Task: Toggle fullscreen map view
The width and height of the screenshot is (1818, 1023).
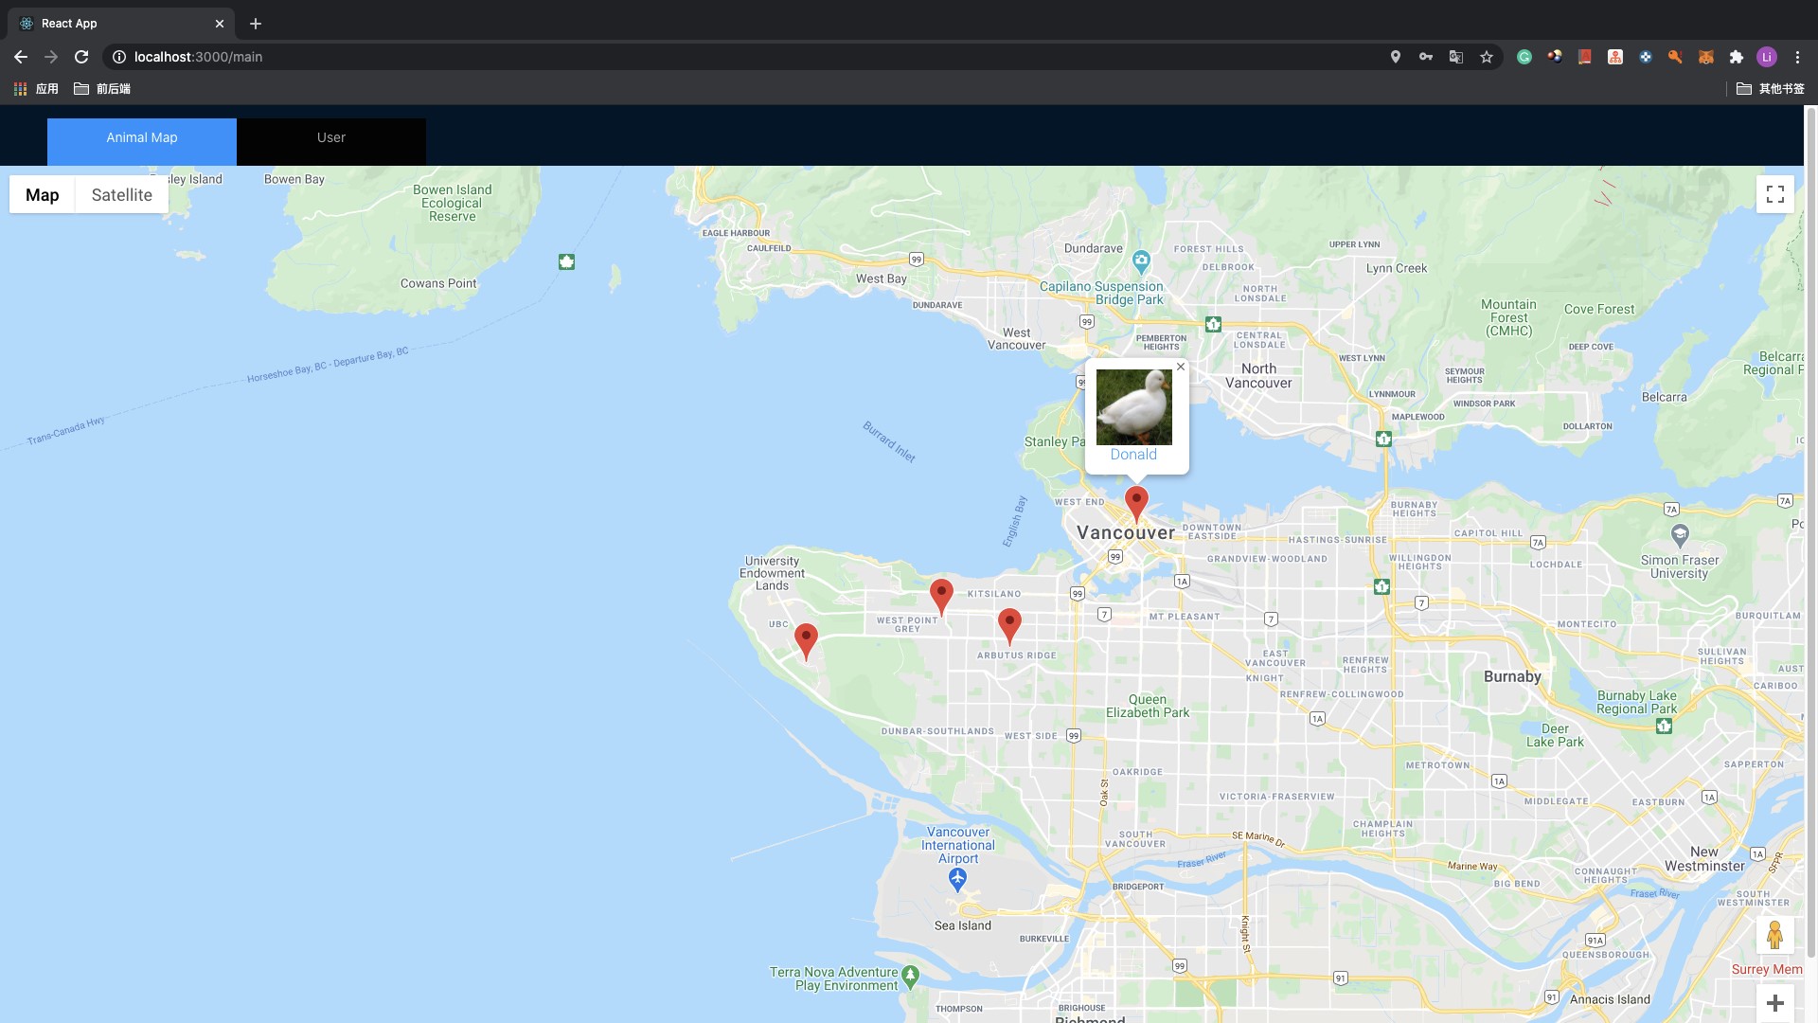Action: pyautogui.click(x=1774, y=194)
